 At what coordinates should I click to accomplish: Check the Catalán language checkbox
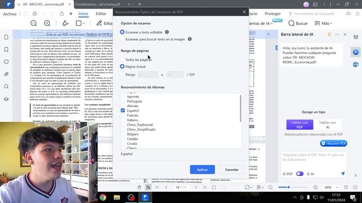123,139
